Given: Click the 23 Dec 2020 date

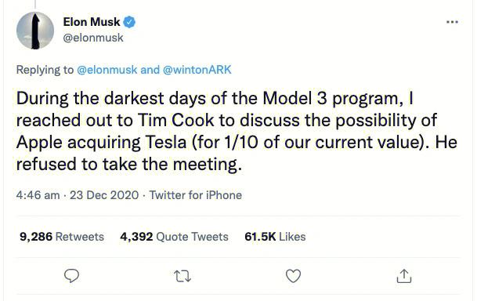Looking at the screenshot, I should [104, 195].
